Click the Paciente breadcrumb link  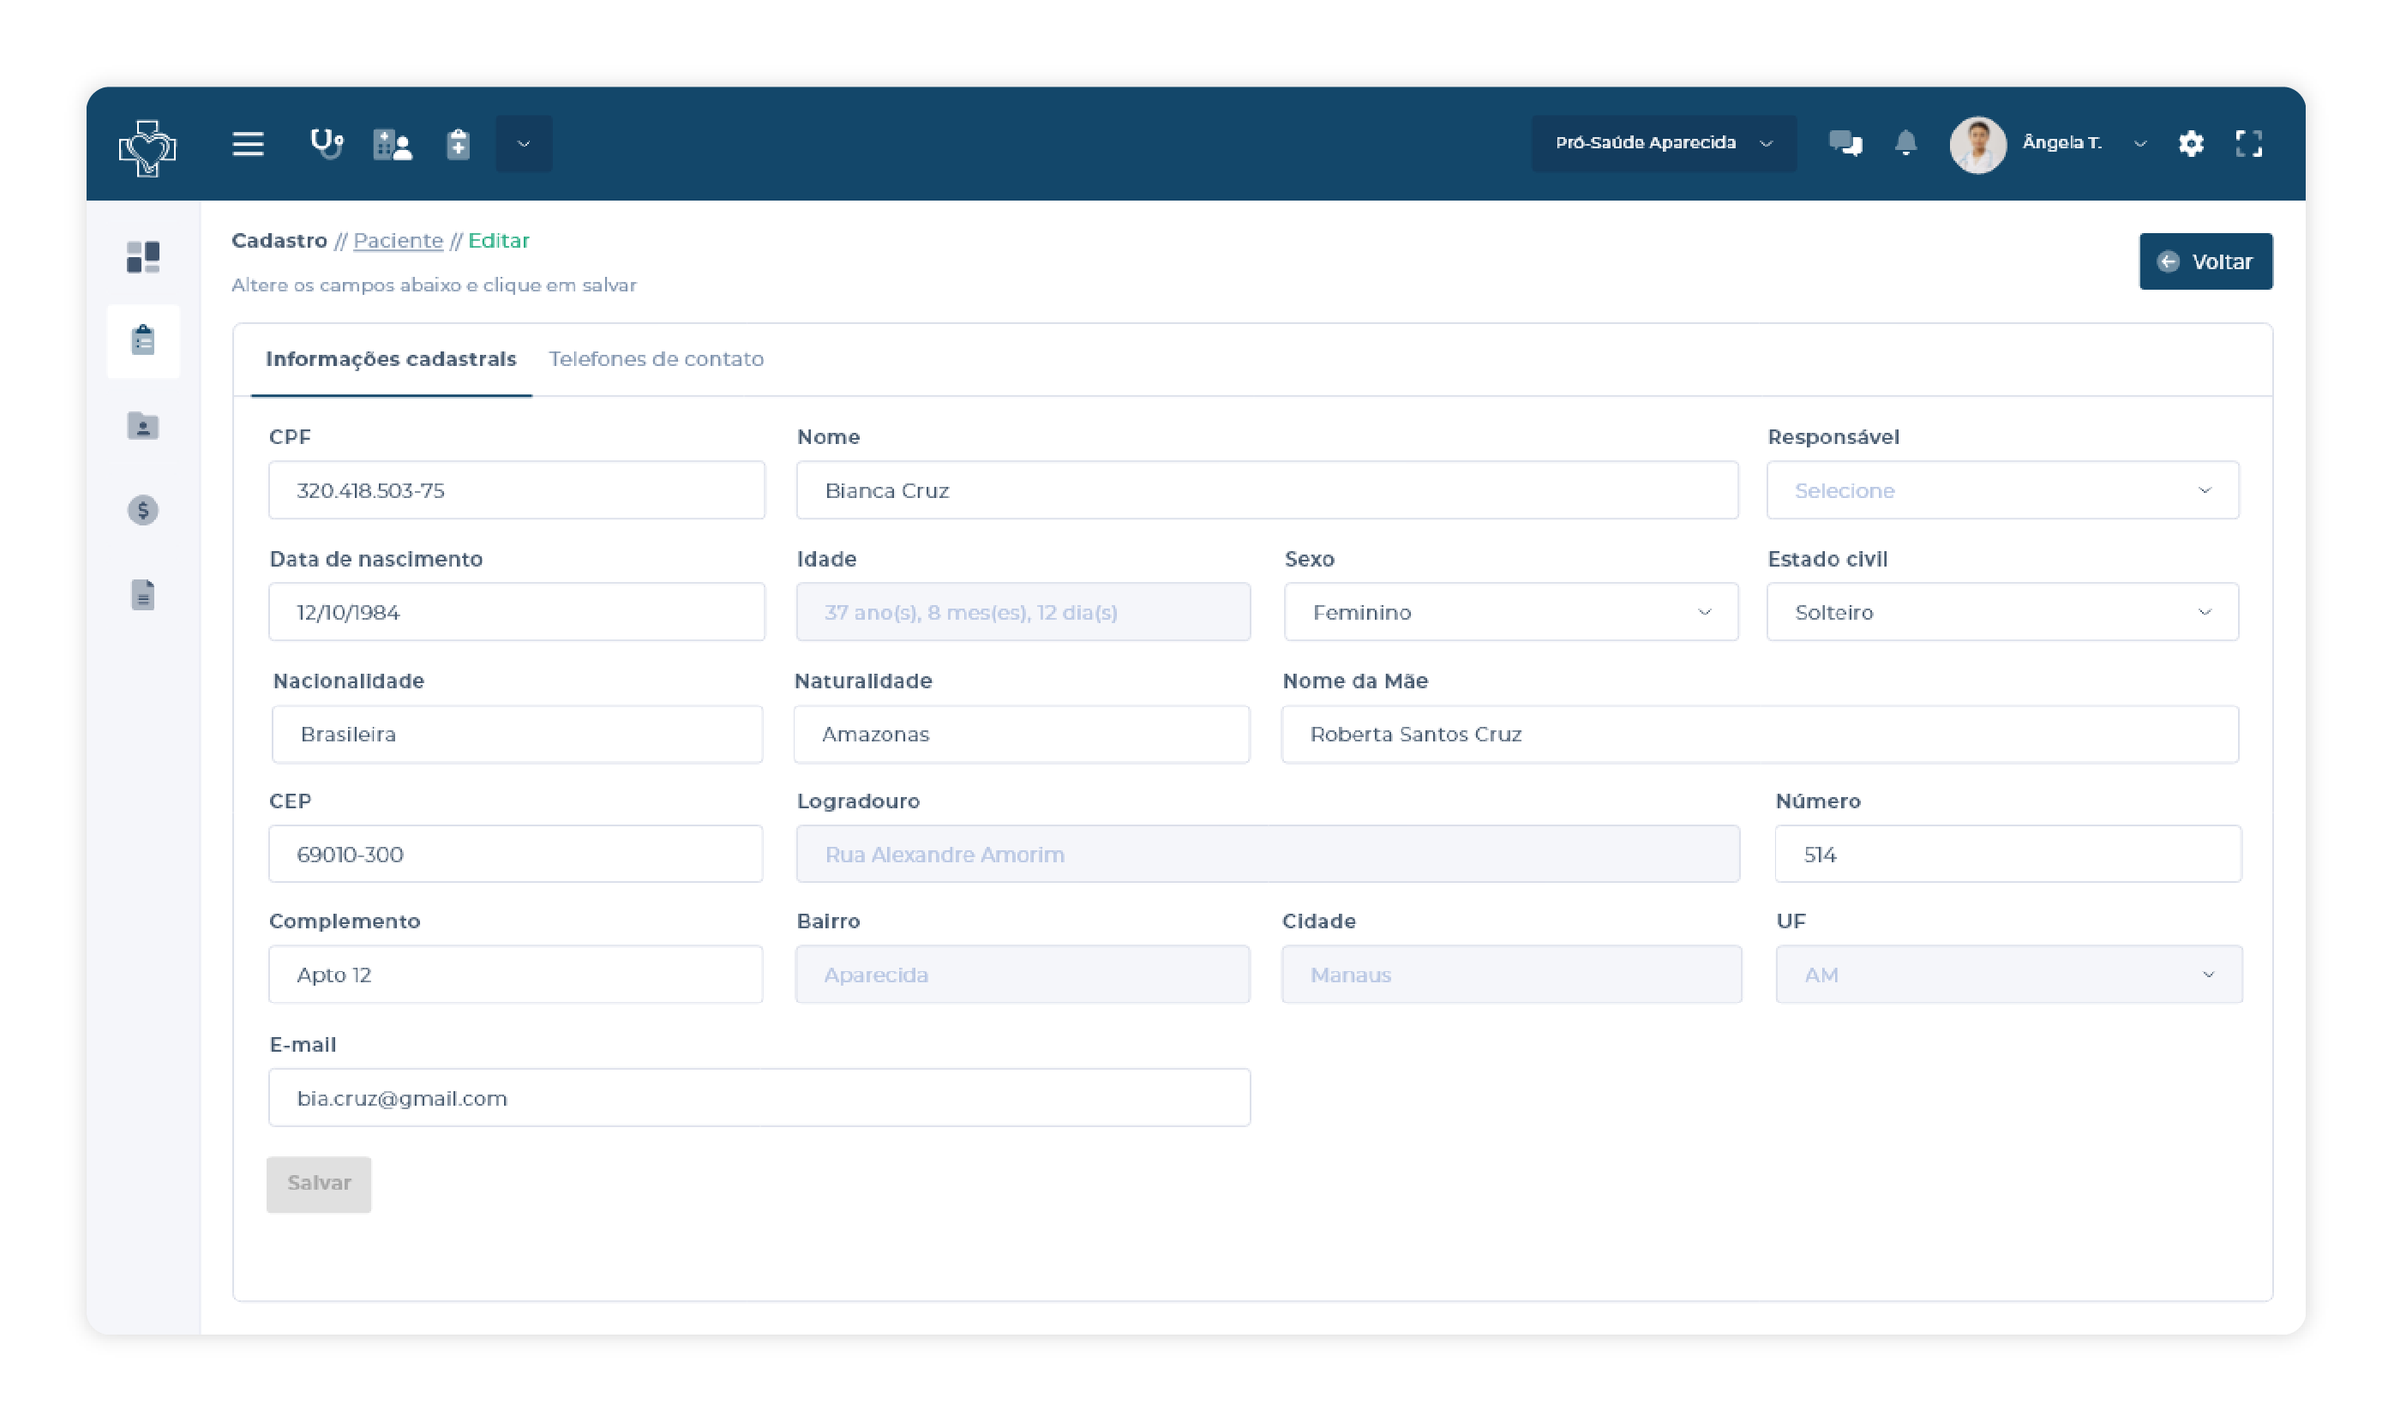(398, 241)
